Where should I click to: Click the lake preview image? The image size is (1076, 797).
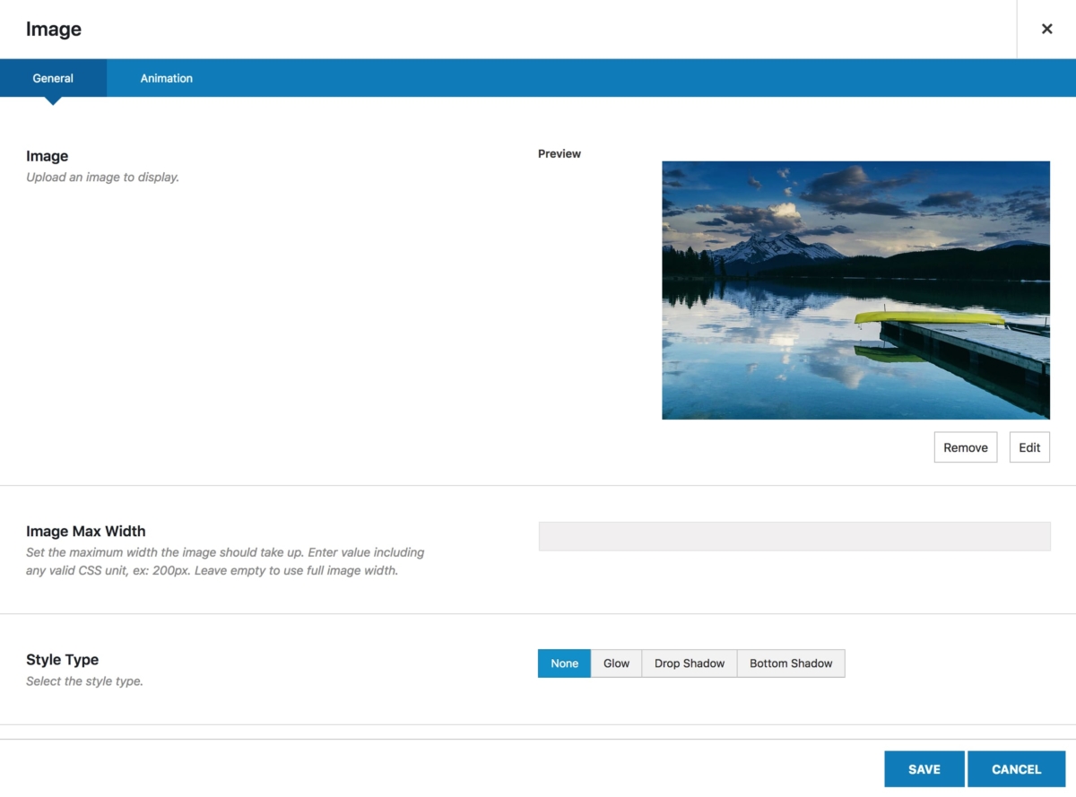(x=855, y=290)
